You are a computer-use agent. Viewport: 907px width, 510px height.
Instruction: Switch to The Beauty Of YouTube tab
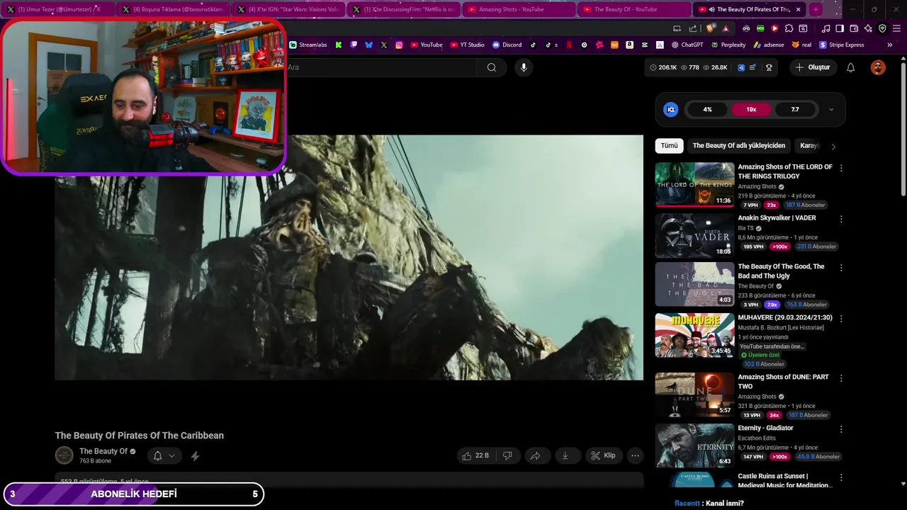635,9
